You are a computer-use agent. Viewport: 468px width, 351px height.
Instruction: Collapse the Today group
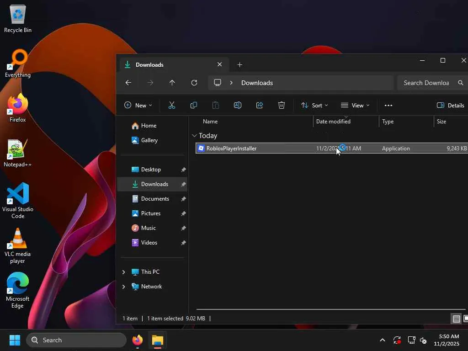(x=194, y=136)
